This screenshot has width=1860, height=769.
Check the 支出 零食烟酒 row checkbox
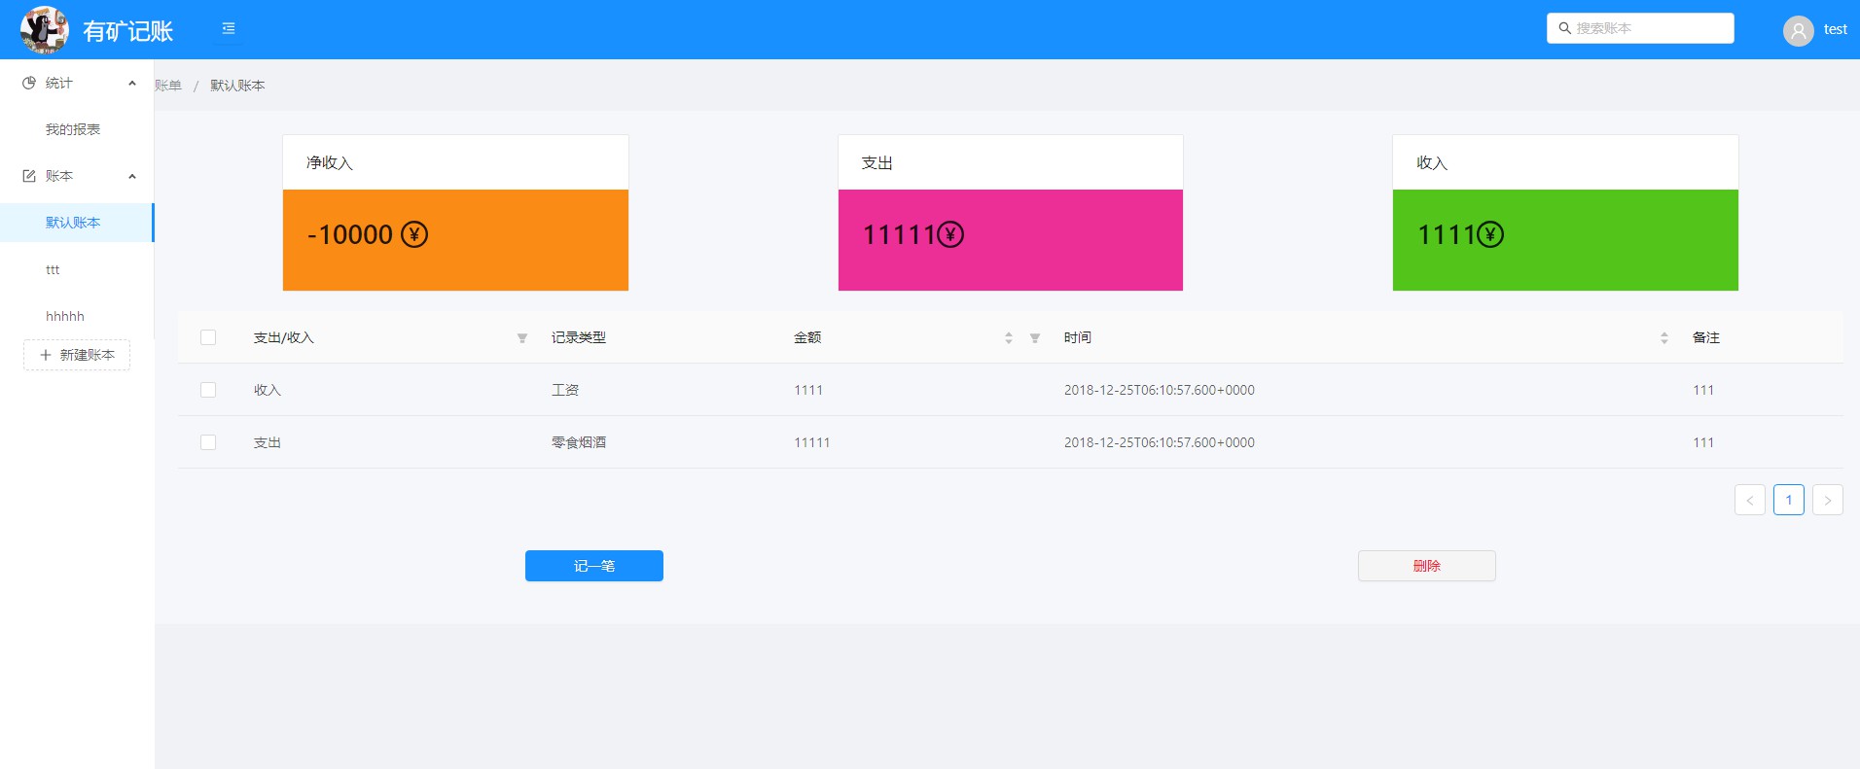208,442
